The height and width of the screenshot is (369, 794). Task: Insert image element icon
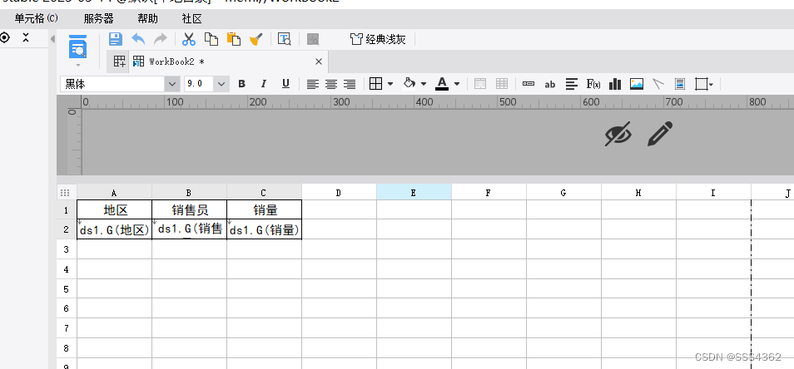[x=637, y=84]
